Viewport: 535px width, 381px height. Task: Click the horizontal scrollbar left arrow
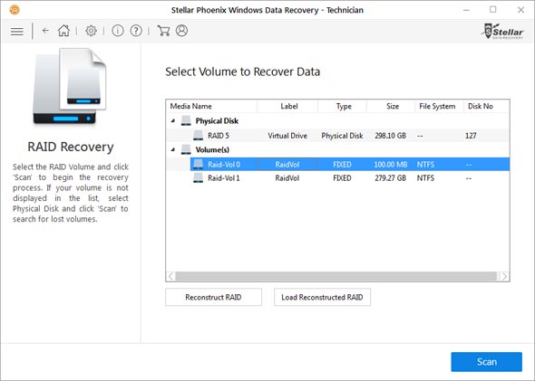[x=171, y=276]
